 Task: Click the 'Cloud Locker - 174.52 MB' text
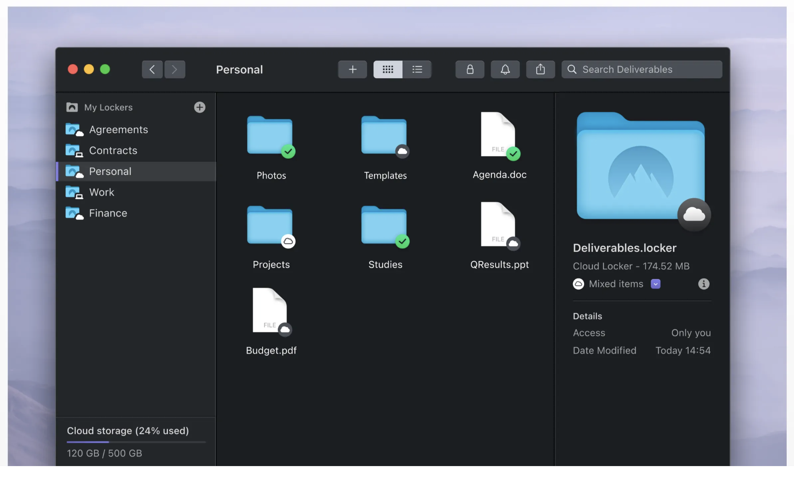pos(631,266)
